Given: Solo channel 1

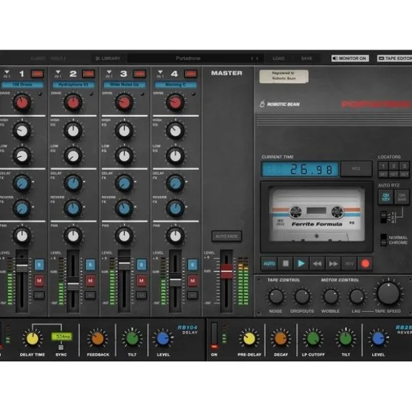Looking at the screenshot, I should pyautogui.click(x=39, y=265).
